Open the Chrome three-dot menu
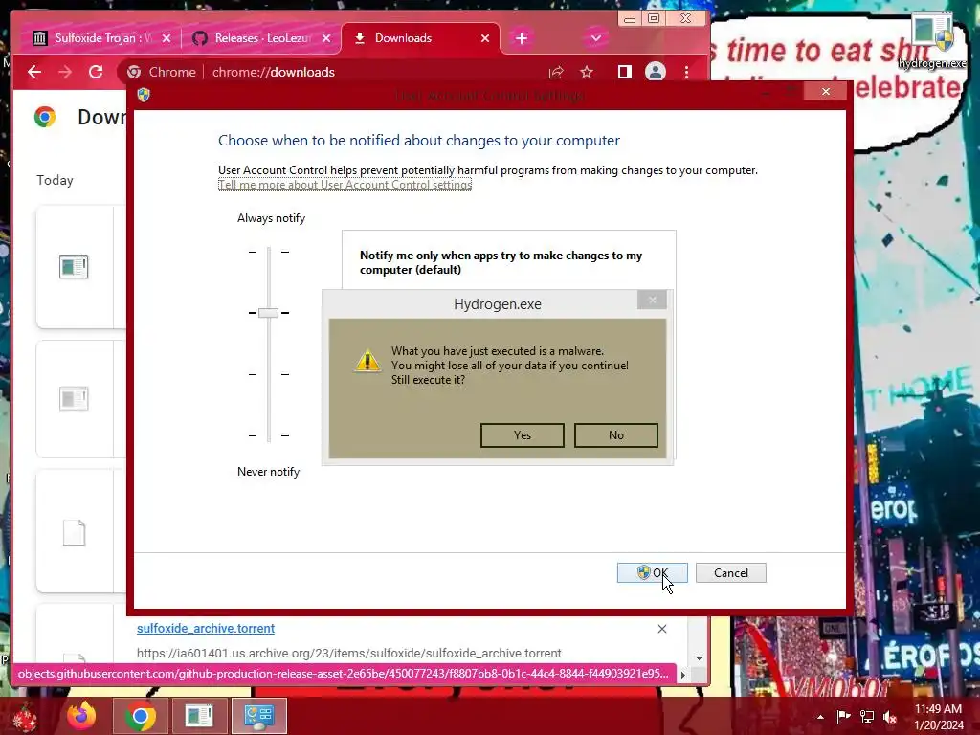980x735 pixels. [x=686, y=72]
